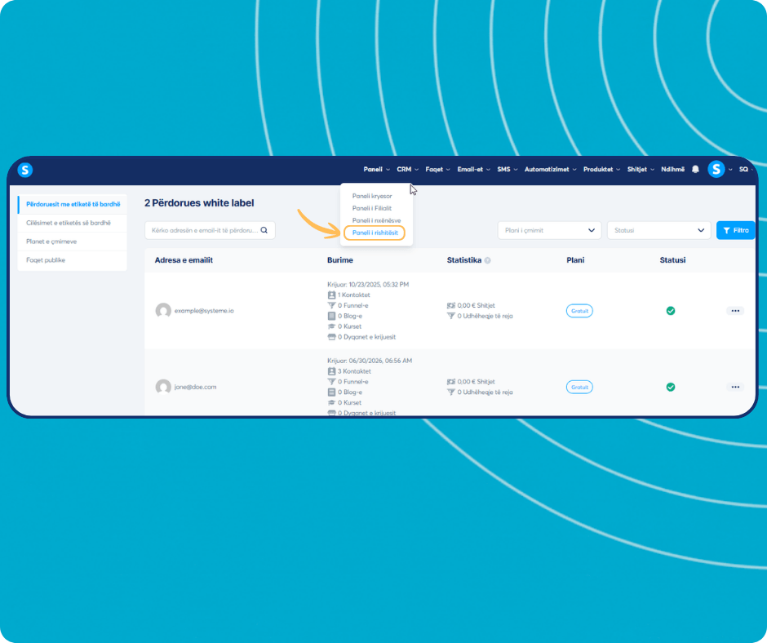Click the Gratuit badge for example@systeme.io

click(x=579, y=311)
